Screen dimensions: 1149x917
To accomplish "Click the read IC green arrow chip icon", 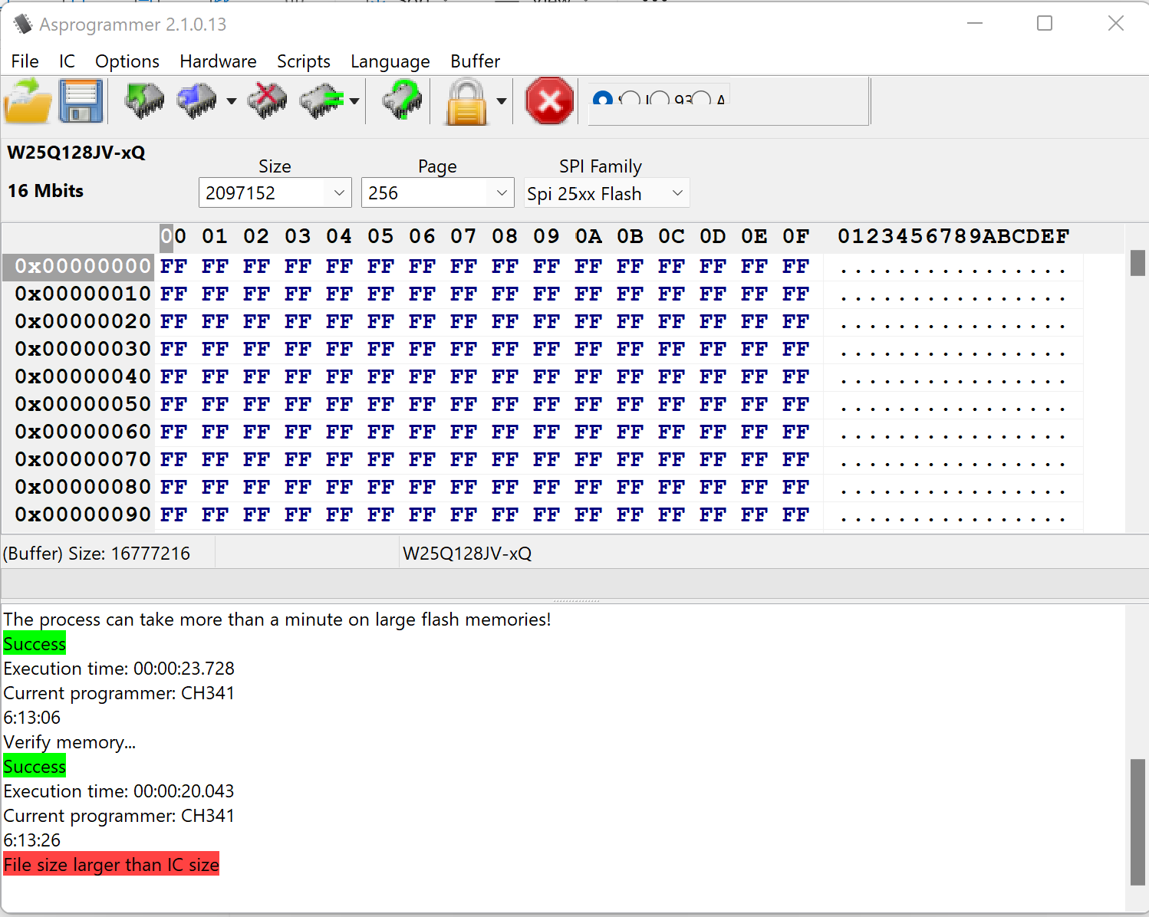I will [x=143, y=101].
